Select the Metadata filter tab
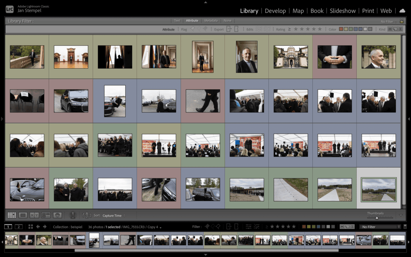Image resolution: width=411 pixels, height=257 pixels. (211, 21)
